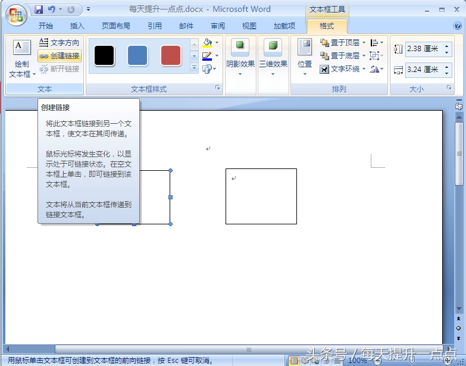
Task: Save the document from Quick Access toolbar
Action: 39,10
